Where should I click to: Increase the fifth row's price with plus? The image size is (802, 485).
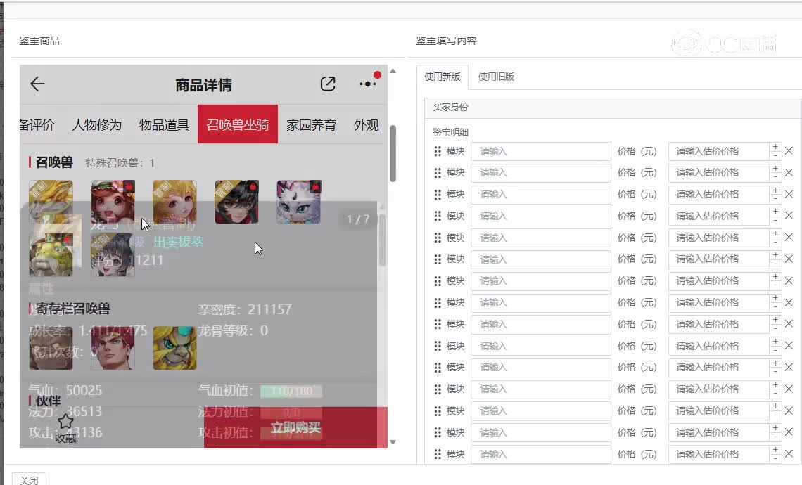[775, 233]
